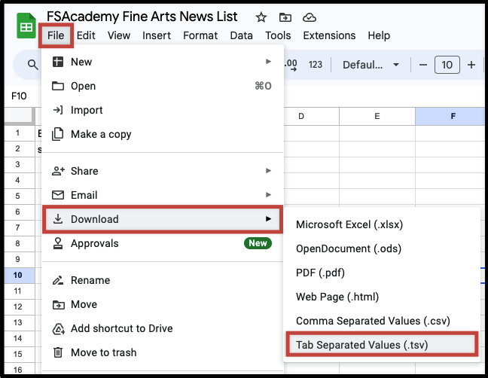Image resolution: width=488 pixels, height=378 pixels.
Task: Click the increase decimal places icon
Action: pos(291,65)
